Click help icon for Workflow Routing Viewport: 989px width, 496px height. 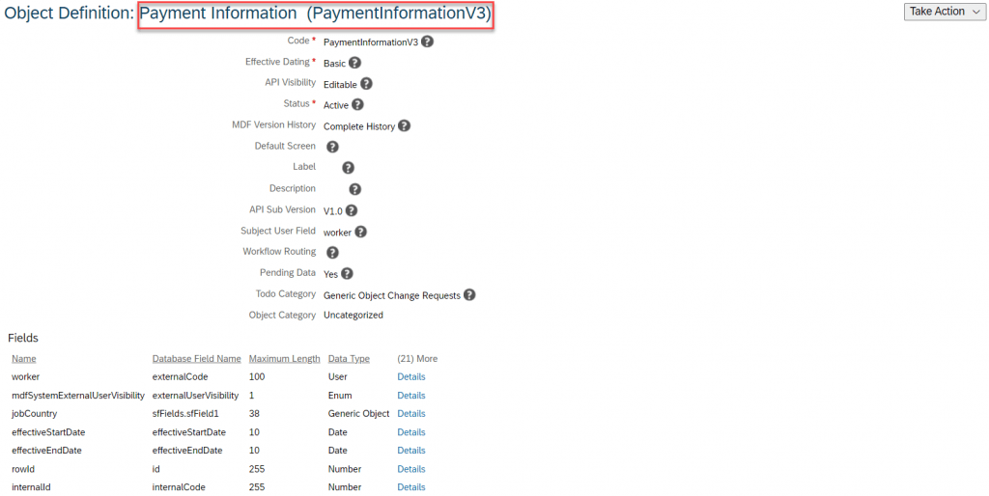[332, 252]
